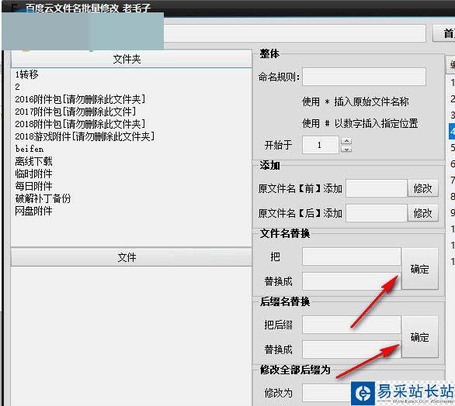Click 修改 button for 【前】添加
Image resolution: width=455 pixels, height=406 pixels.
coord(423,188)
